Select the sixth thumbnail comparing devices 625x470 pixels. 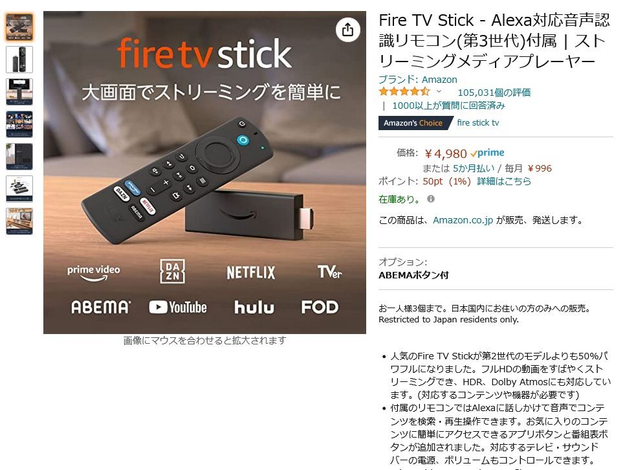19,189
